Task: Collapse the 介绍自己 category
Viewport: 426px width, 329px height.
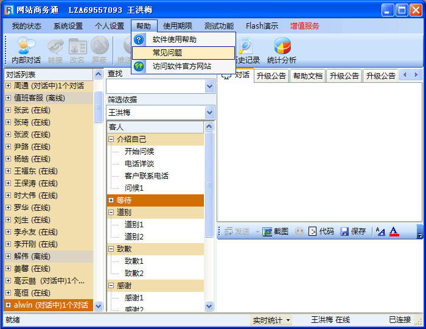Action: click(111, 140)
